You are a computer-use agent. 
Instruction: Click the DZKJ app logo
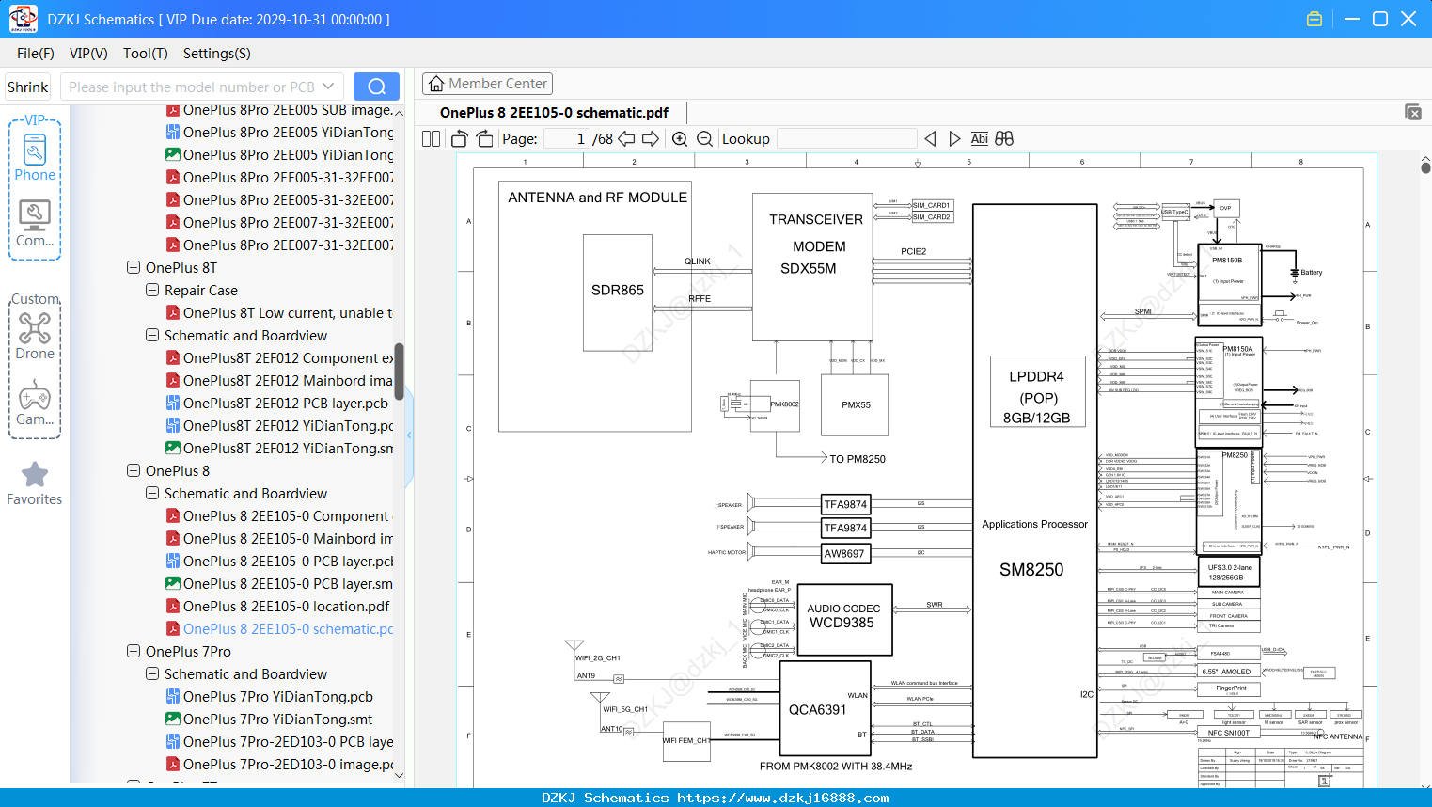point(23,19)
